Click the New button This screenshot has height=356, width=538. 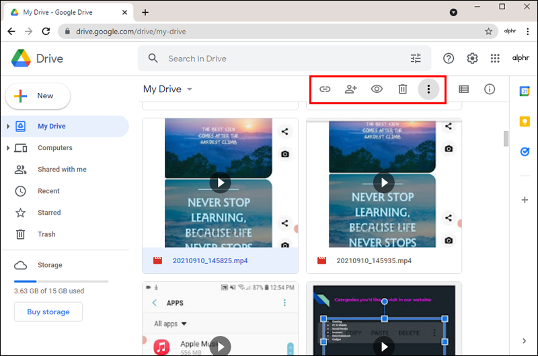point(38,96)
